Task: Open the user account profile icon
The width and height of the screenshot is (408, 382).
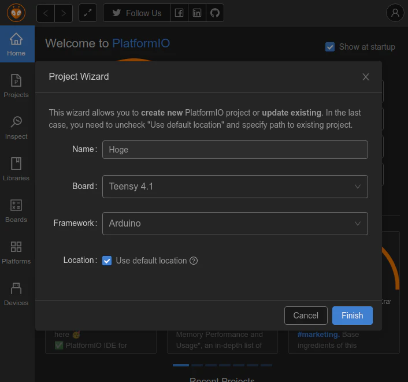Action: pyautogui.click(x=395, y=13)
